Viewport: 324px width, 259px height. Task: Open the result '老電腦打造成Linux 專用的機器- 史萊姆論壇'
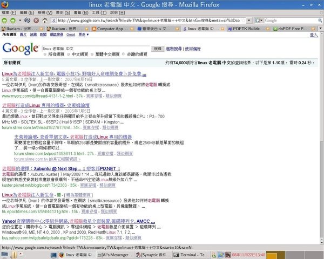click(x=46, y=105)
